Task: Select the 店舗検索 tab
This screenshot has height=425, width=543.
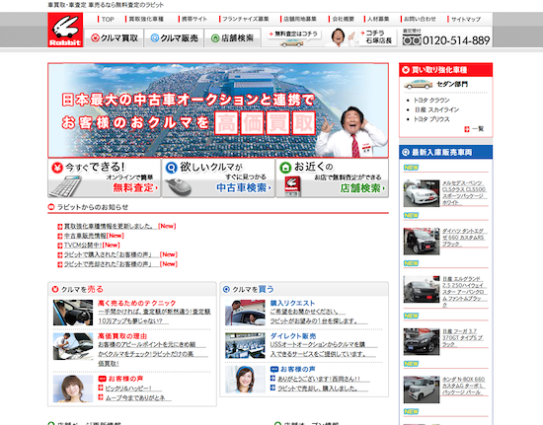Action: 232,37
